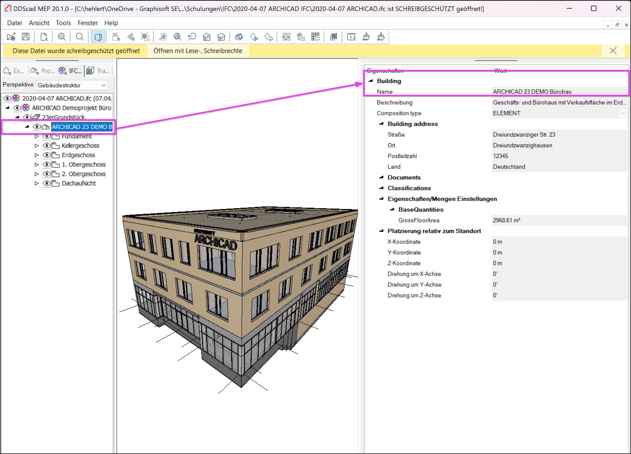Viewport: 631px width, 454px height.
Task: Select the 2. Obergeschoss tree row
Action: tap(84, 174)
